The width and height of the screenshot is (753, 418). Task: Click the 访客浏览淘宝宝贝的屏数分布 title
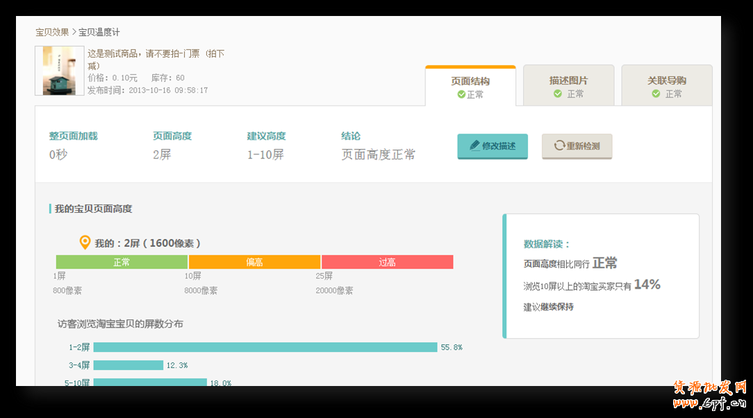pos(120,323)
